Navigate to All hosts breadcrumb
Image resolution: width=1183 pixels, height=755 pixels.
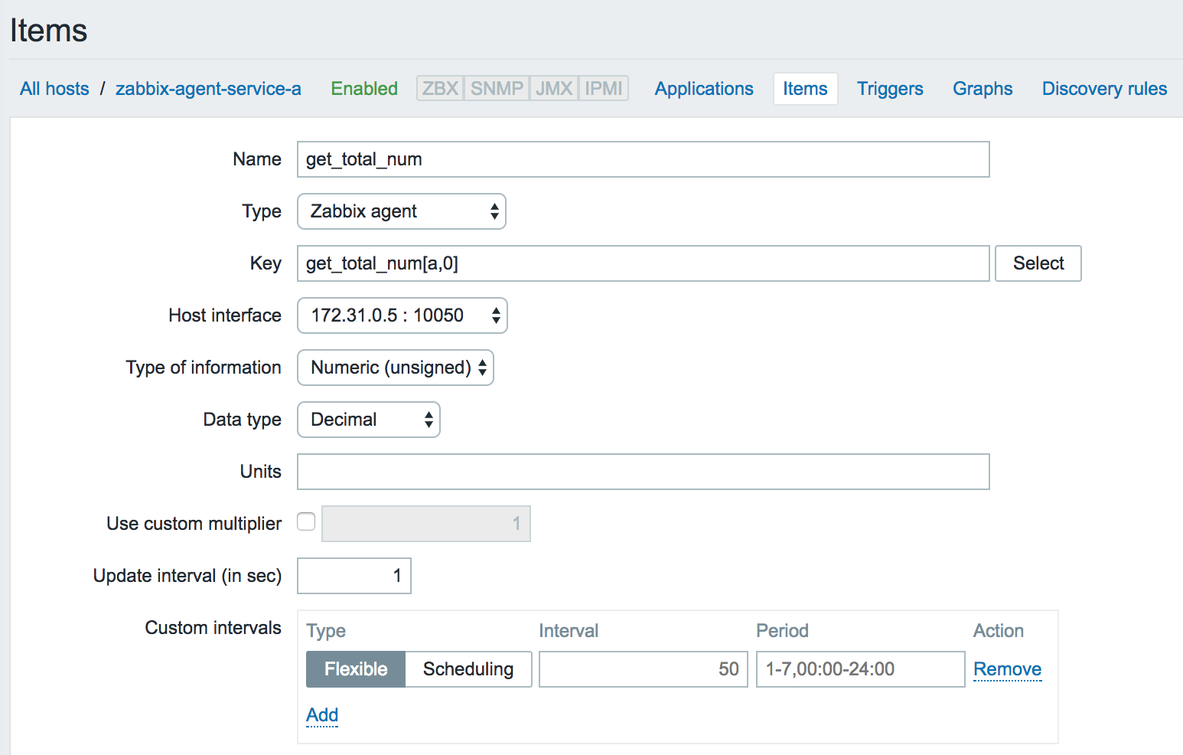point(54,89)
